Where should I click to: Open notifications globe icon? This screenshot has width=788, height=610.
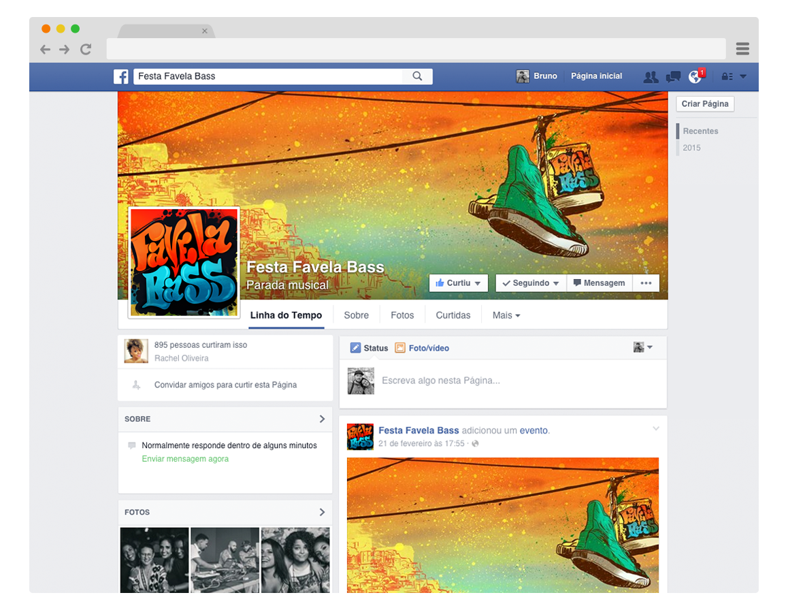pyautogui.click(x=695, y=76)
